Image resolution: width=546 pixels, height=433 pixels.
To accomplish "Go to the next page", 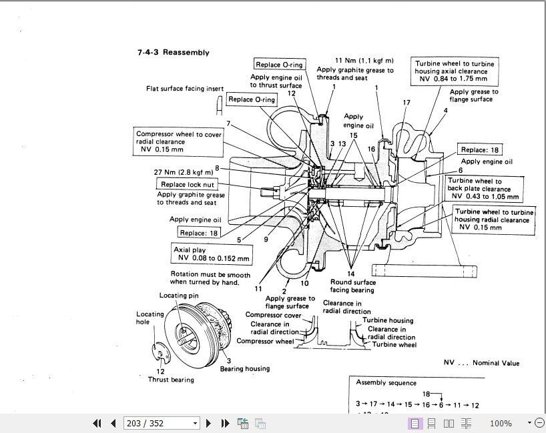I will (208, 423).
